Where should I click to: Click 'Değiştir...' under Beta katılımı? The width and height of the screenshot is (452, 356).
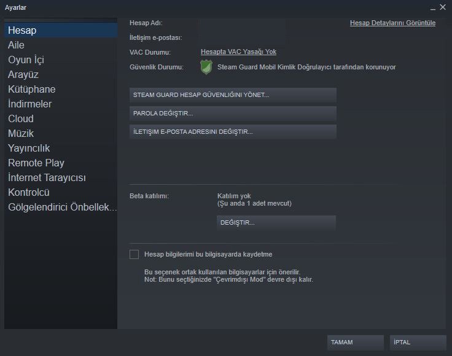(276, 223)
